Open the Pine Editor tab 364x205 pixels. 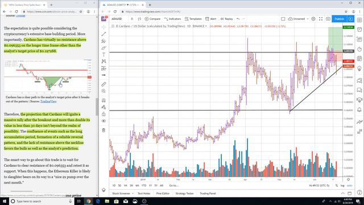(163, 194)
